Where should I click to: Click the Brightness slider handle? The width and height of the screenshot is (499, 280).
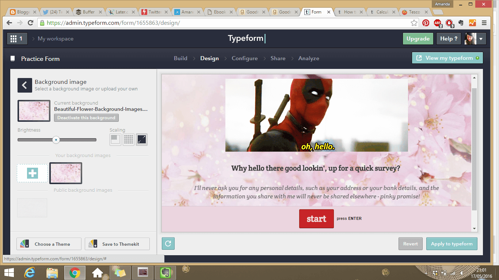pyautogui.click(x=56, y=140)
